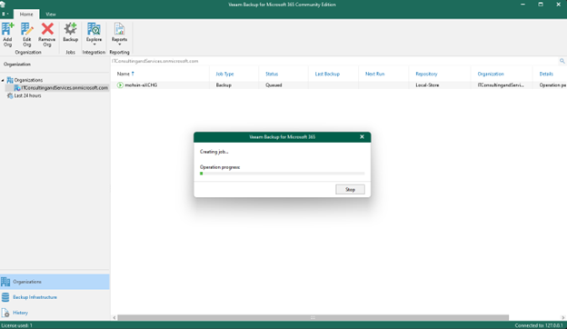
Task: Click the horizontal scrollbar thumb
Action: click(313, 318)
